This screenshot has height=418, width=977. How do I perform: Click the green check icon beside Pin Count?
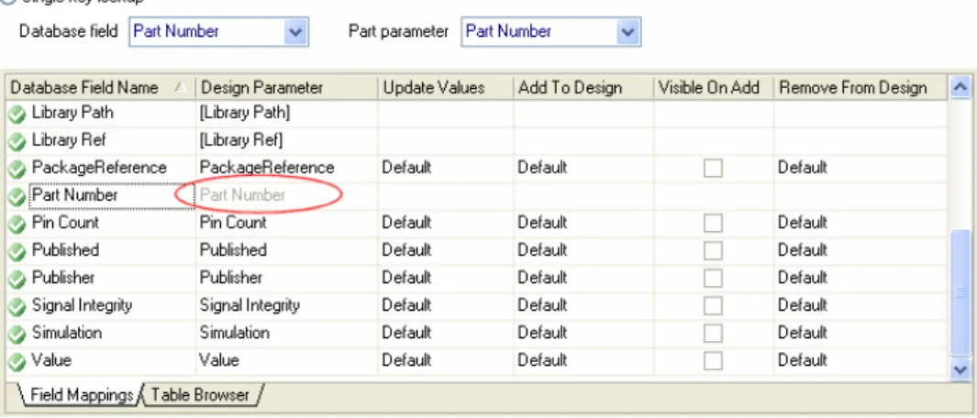click(x=17, y=225)
